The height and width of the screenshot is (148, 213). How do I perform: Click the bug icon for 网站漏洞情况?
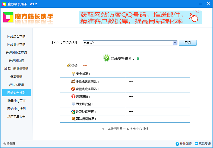point(73,119)
